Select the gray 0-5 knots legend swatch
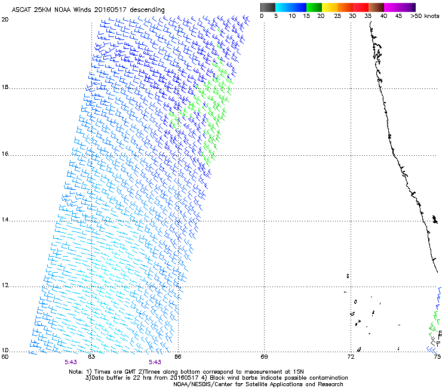Screen dimensions: 442x388 (268, 7)
